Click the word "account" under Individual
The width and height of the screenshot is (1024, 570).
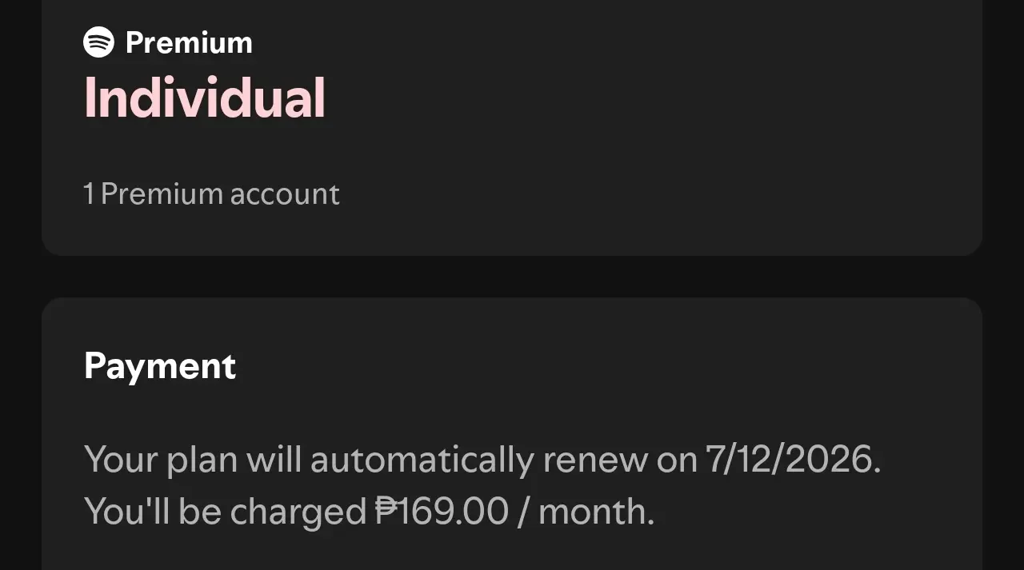[285, 194]
